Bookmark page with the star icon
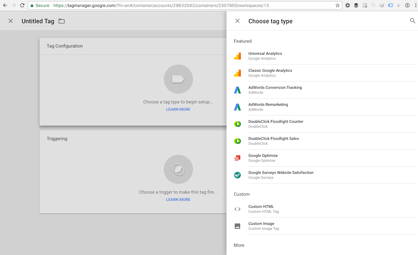The height and width of the screenshot is (255, 418). (337, 5)
